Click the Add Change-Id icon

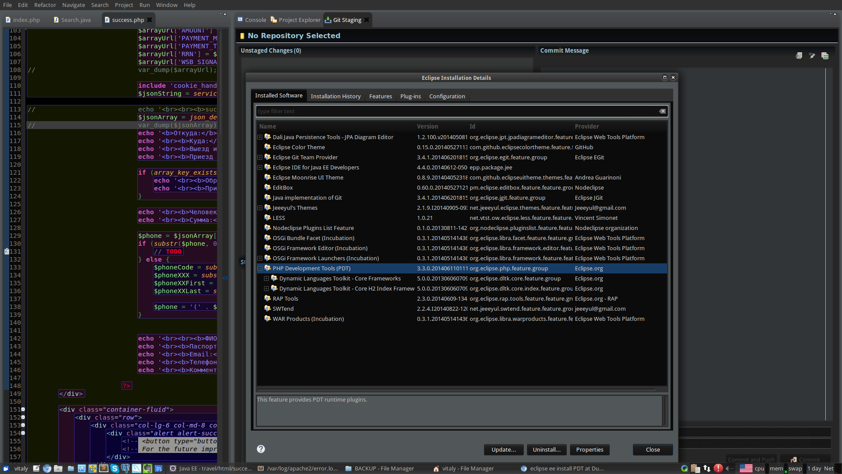pos(825,56)
